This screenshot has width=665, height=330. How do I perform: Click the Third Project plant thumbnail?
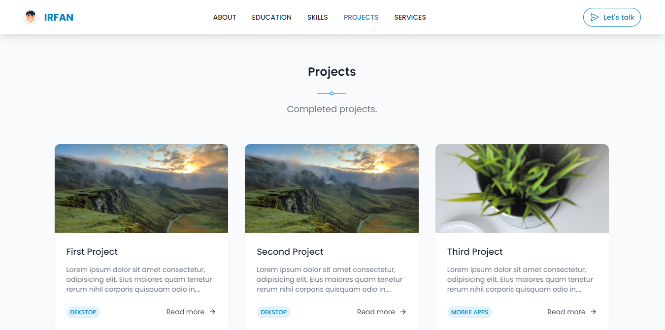pyautogui.click(x=522, y=188)
